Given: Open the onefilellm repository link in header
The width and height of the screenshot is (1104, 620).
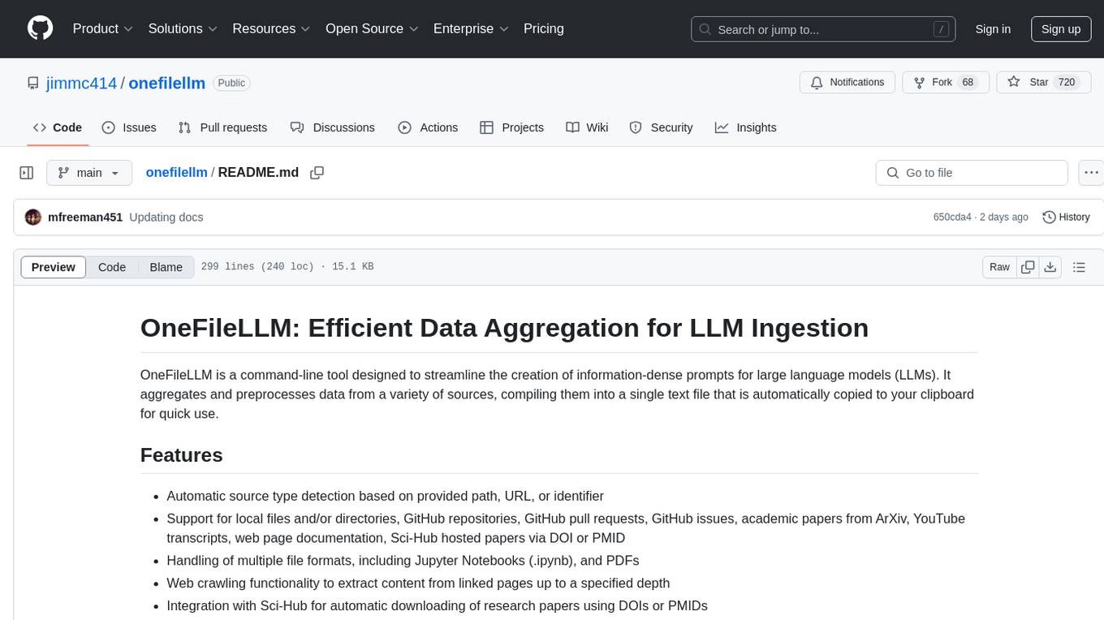Looking at the screenshot, I should click(x=166, y=83).
